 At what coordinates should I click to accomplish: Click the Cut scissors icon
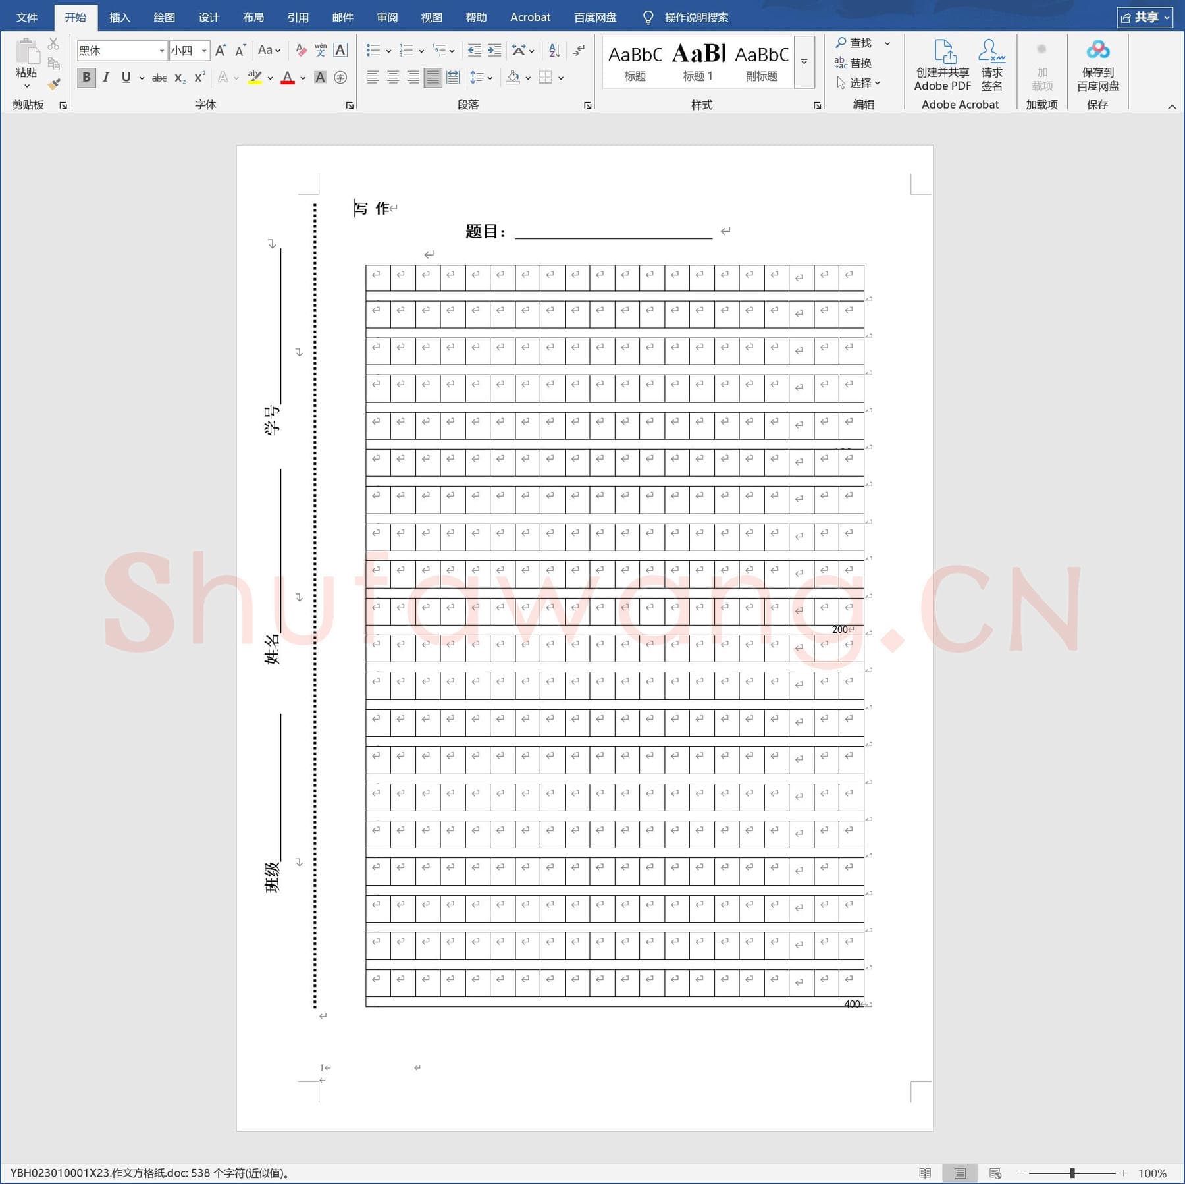pos(54,44)
